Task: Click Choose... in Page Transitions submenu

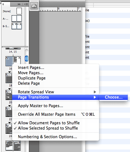Action: pos(113,97)
